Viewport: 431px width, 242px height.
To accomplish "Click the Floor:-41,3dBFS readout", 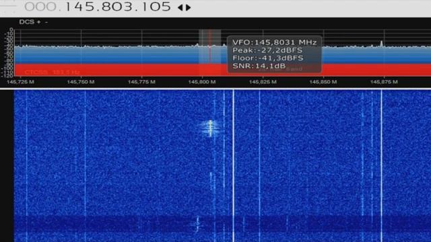I will (268, 58).
